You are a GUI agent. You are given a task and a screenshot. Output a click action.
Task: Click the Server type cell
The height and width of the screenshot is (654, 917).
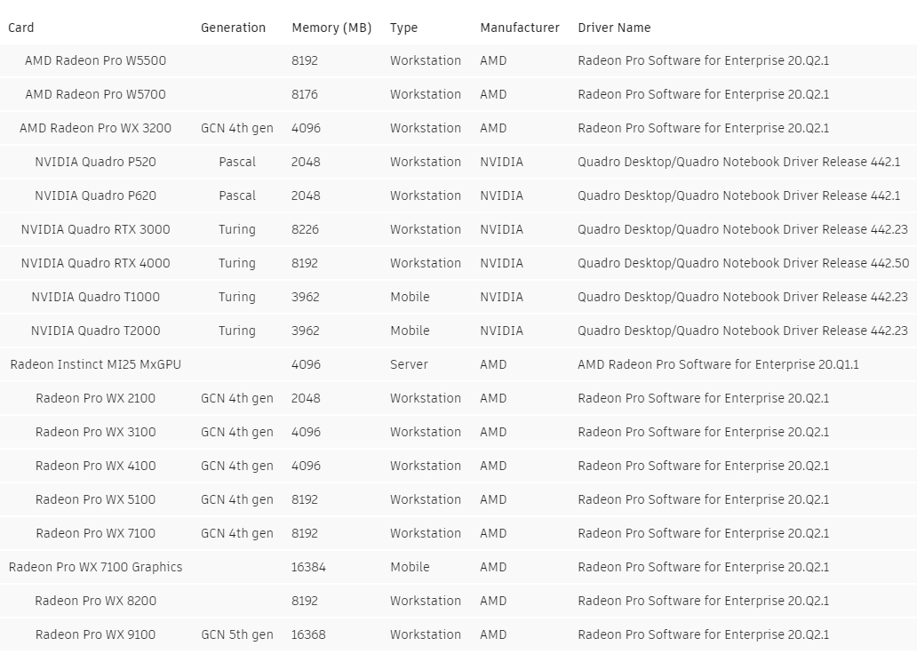click(409, 364)
